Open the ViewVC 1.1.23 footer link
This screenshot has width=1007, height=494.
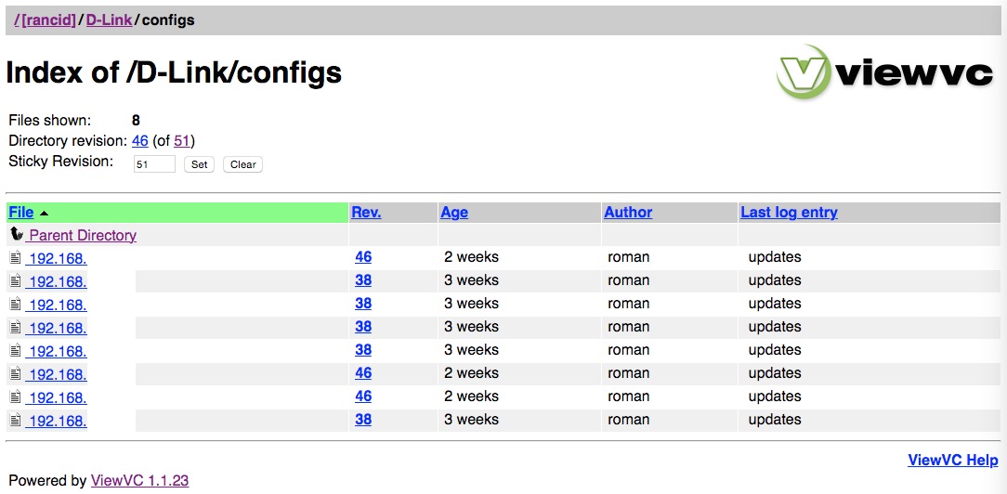(139, 480)
